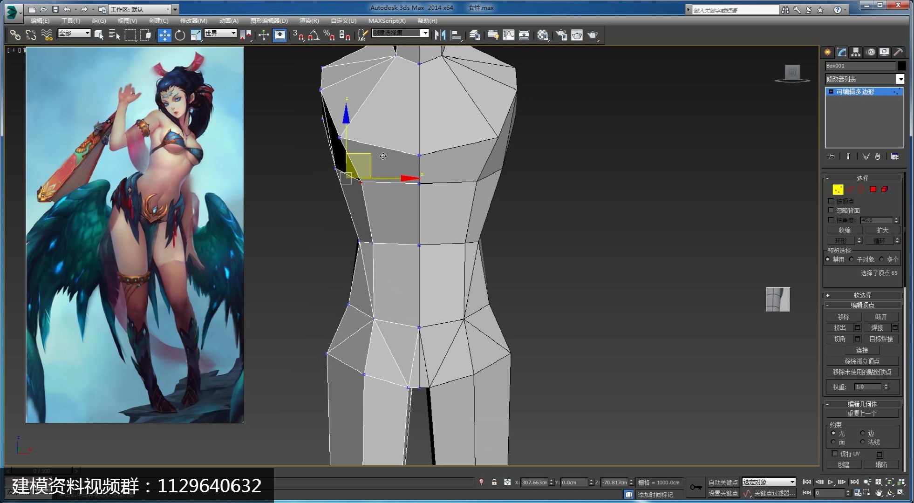The width and height of the screenshot is (914, 503).
Task: Open 视图(V) menu
Action: click(127, 21)
